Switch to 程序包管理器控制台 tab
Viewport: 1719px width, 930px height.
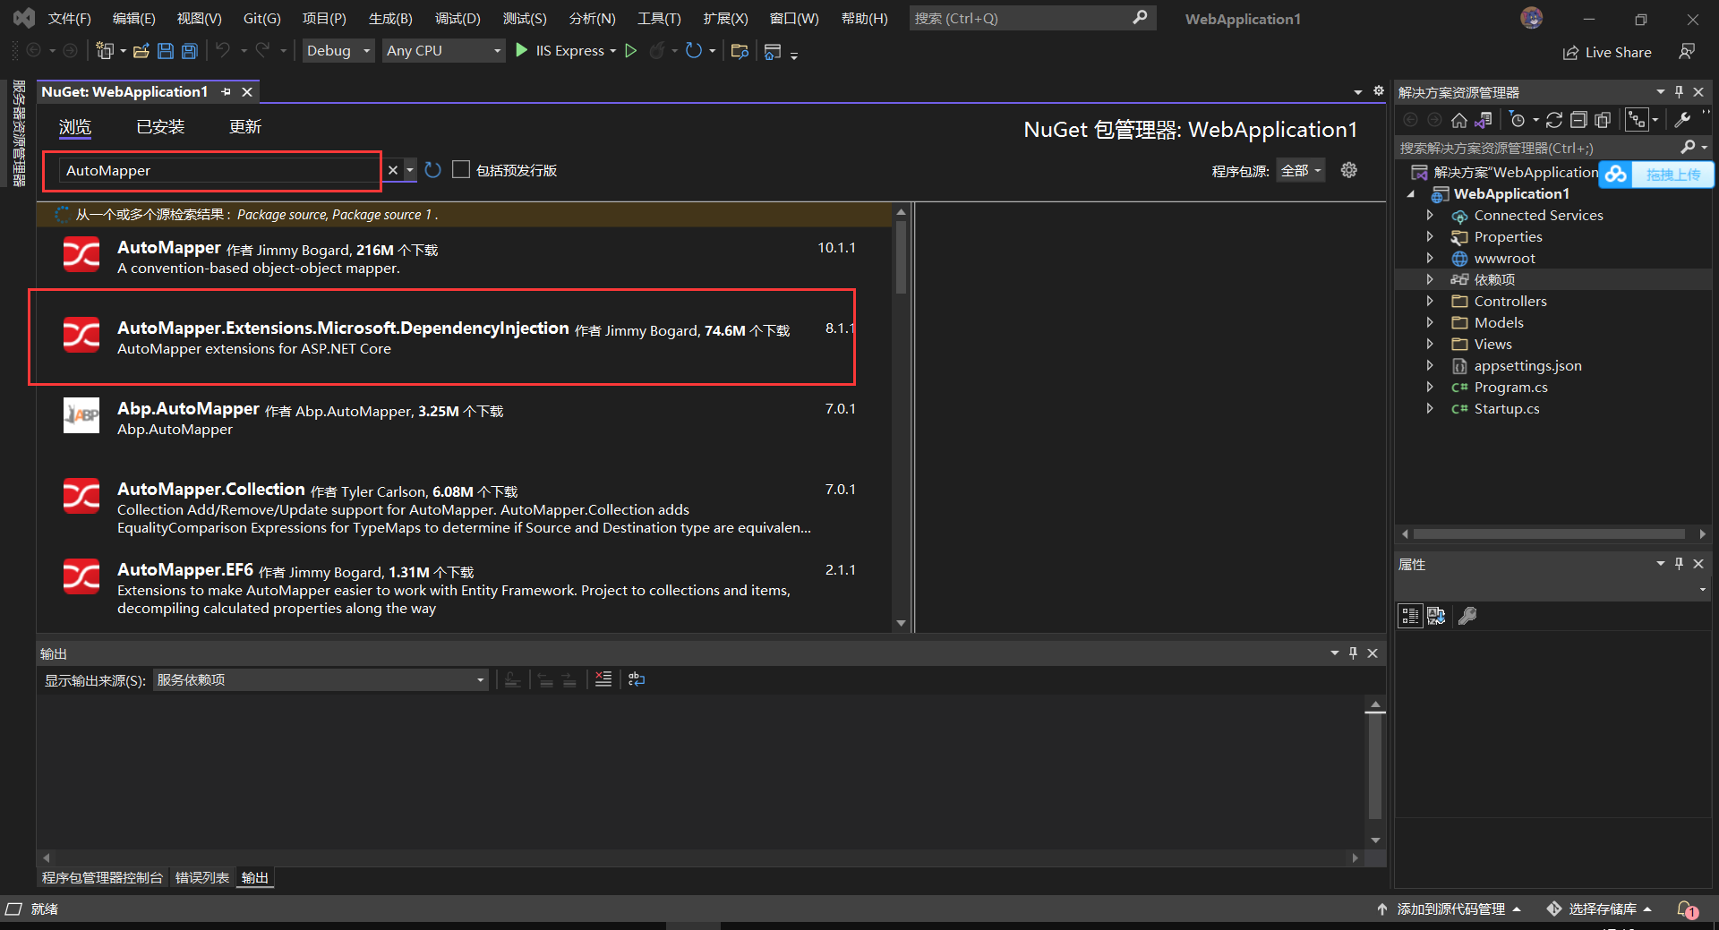click(x=102, y=878)
